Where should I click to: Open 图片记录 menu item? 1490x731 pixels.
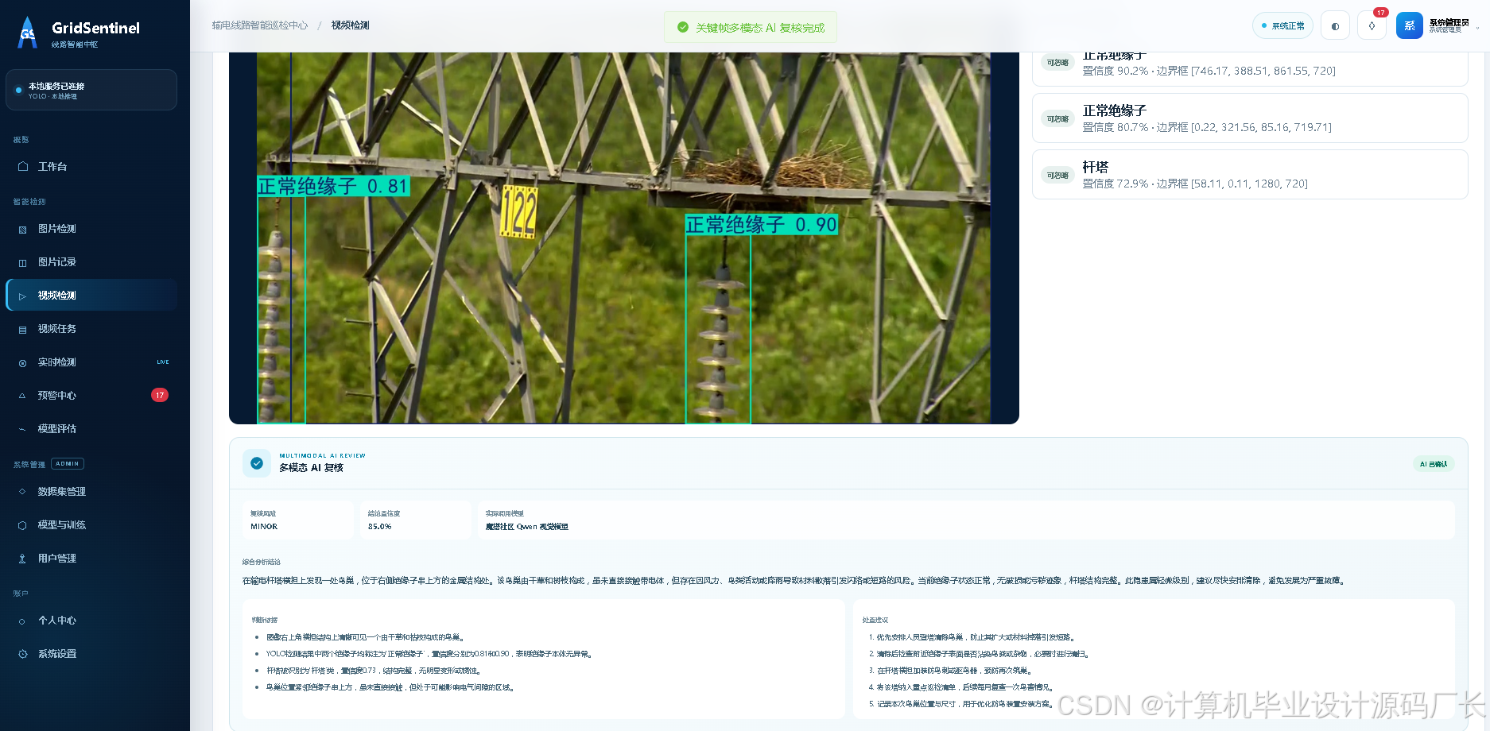pyautogui.click(x=91, y=262)
